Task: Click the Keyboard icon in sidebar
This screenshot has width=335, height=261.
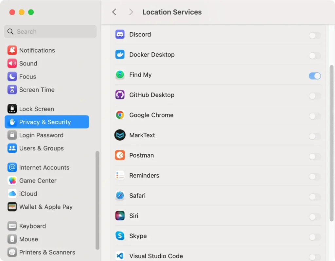Action: tap(12, 226)
